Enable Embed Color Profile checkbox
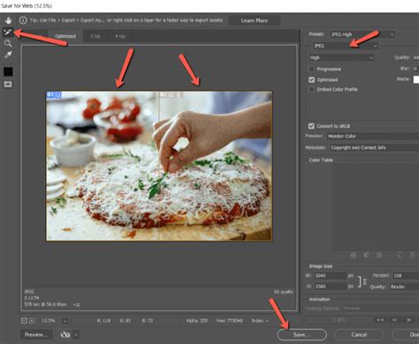The width and height of the screenshot is (419, 344). pyautogui.click(x=311, y=89)
